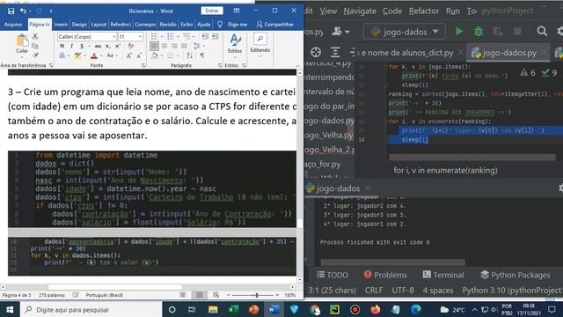Clear all formatting in Word
Image resolution: width=563 pixels, height=317 pixels.
tap(131, 46)
